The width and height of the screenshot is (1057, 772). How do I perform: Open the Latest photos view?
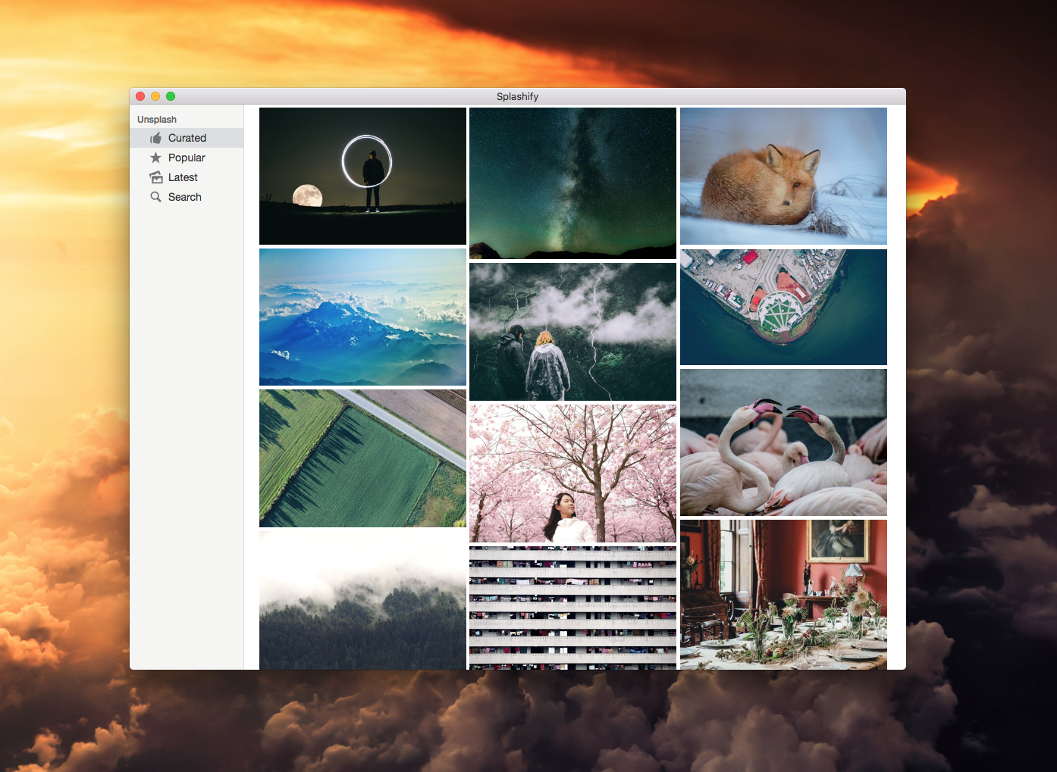[x=184, y=177]
